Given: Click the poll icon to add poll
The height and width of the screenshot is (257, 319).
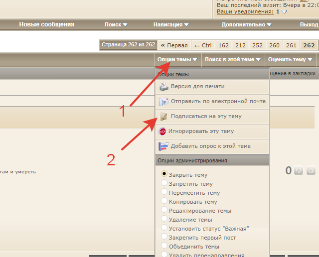Looking at the screenshot, I should (163, 146).
